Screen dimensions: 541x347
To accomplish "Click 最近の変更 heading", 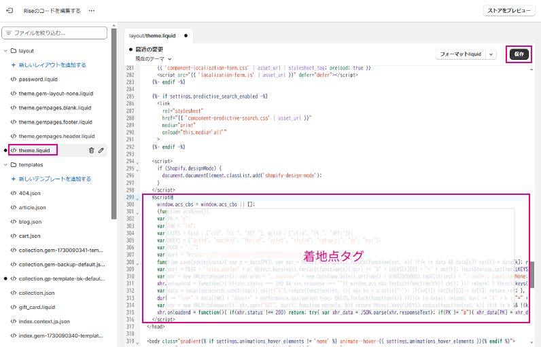I will (x=149, y=50).
